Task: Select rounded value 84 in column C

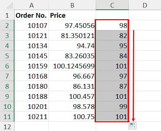Action: pyautogui.click(x=112, y=56)
